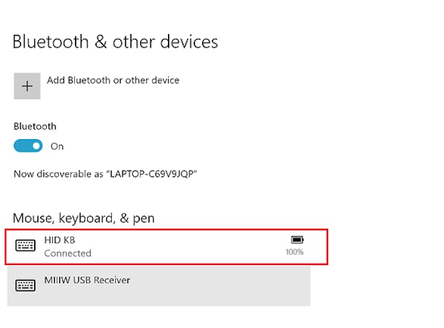Image resolution: width=444 pixels, height=328 pixels.
Task: Click the plus icon to add a device
Action: (x=27, y=86)
